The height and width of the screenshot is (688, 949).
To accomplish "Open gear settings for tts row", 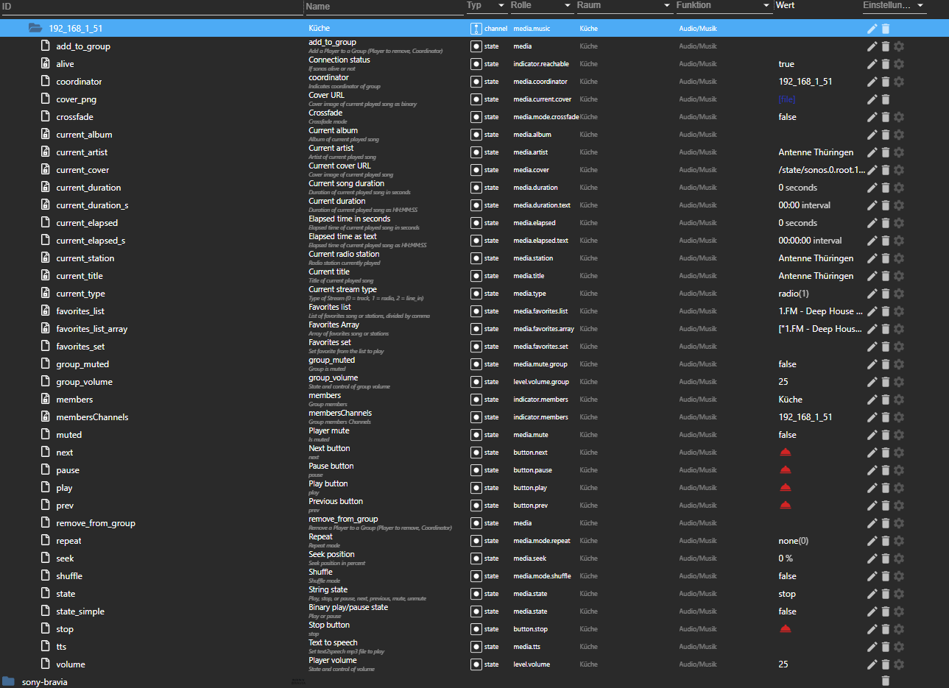I will pos(899,647).
